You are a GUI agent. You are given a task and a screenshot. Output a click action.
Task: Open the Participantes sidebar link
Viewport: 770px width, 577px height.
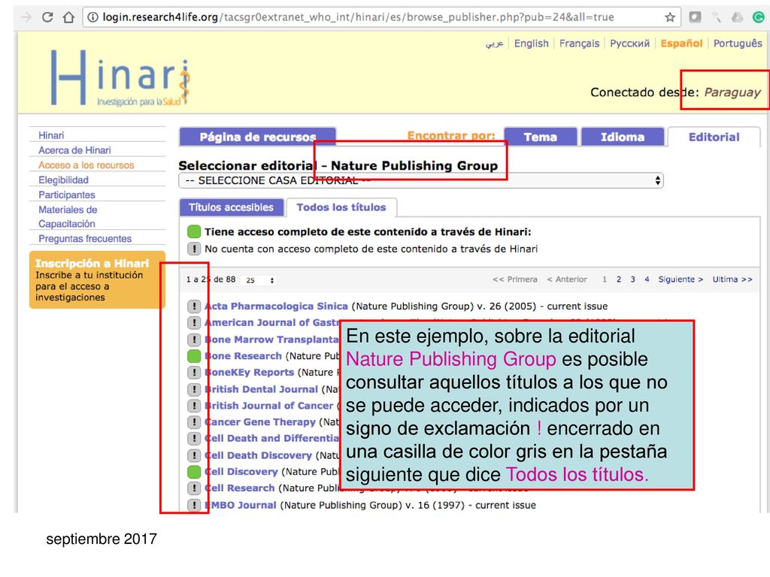(67, 195)
